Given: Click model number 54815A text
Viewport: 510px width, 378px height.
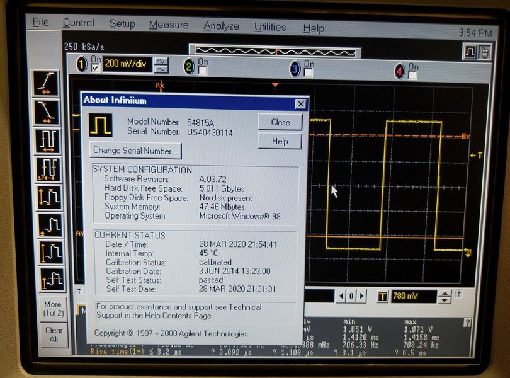Looking at the screenshot, I should pos(200,123).
